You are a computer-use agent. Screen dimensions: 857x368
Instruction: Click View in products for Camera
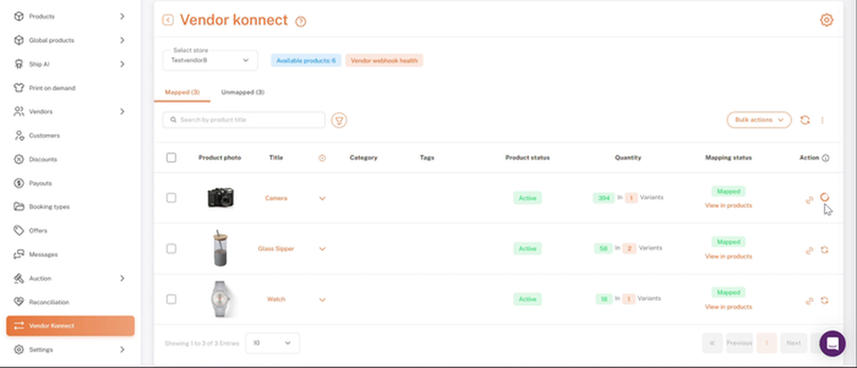point(728,205)
